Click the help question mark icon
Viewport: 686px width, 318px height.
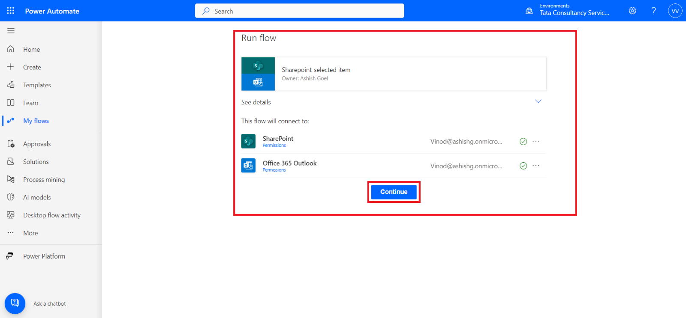click(653, 11)
